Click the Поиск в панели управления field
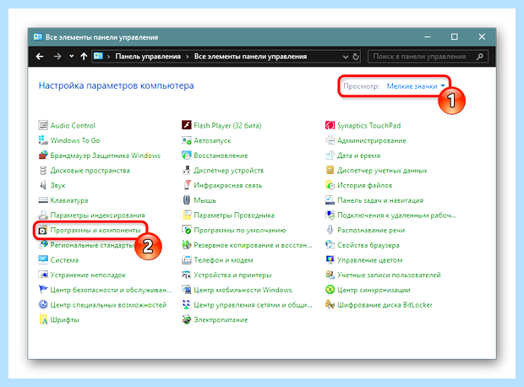524x387 pixels. 428,57
